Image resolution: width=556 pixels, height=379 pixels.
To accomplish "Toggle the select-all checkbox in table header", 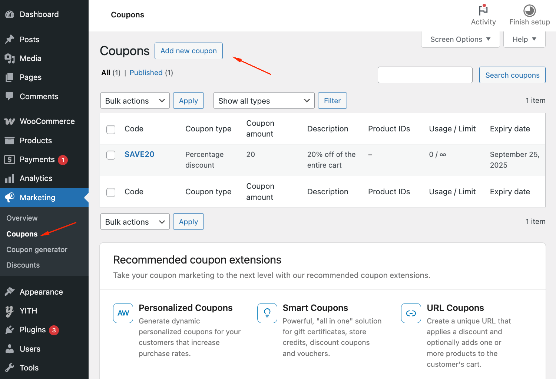I will point(111,129).
